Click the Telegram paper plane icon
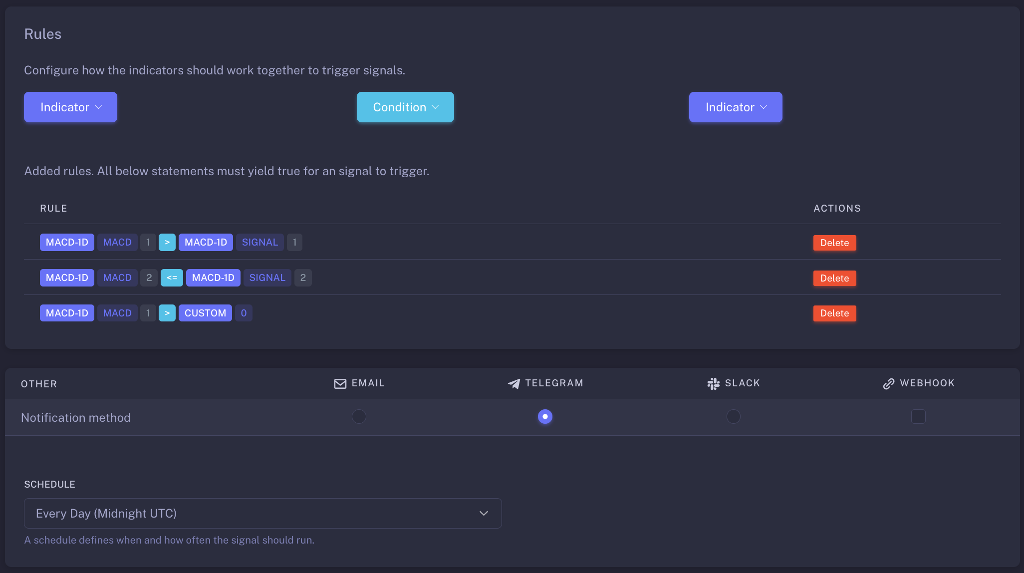 514,383
